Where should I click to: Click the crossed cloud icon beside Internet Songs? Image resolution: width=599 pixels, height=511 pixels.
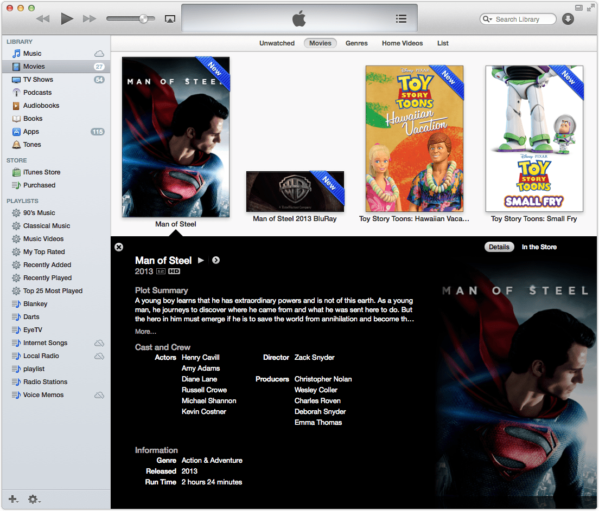point(99,343)
